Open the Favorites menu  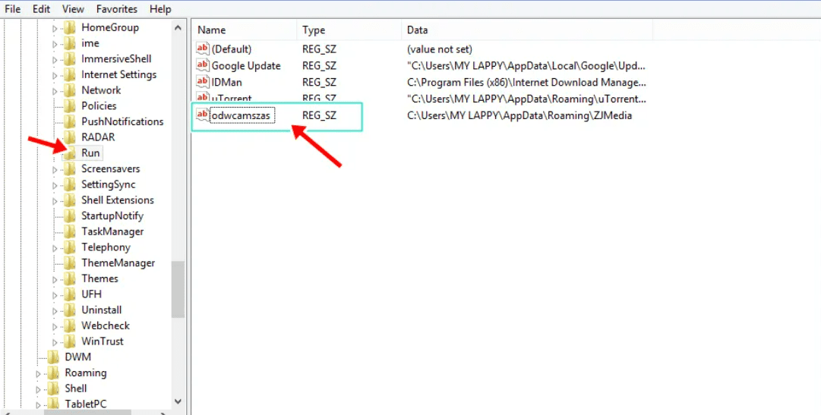pos(117,9)
